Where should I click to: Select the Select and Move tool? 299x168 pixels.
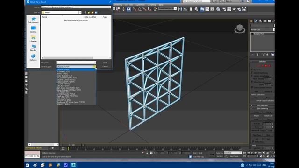[123, 9]
